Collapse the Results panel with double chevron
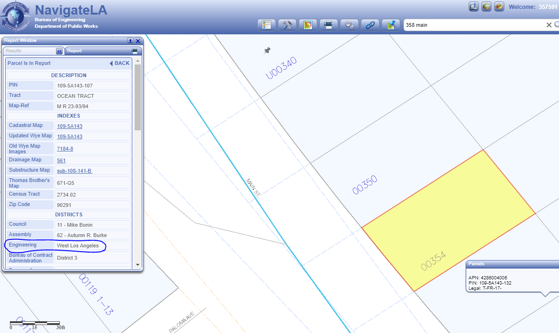The width and height of the screenshot is (559, 333). (x=59, y=51)
